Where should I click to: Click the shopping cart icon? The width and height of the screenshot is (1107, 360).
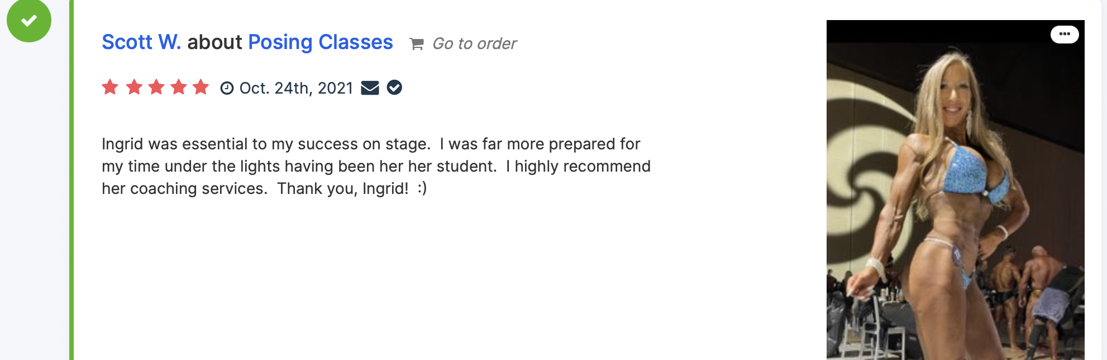pos(417,44)
